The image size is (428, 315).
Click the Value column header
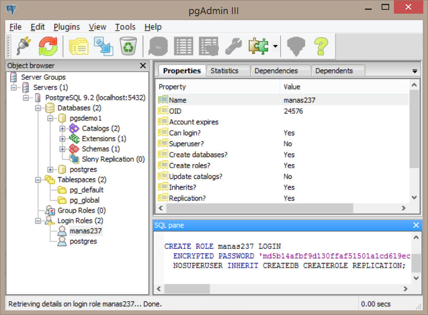tap(344, 87)
